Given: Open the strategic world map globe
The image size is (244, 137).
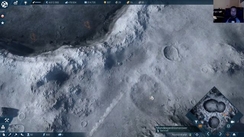Looking at the screenshot, I should click(5, 4).
